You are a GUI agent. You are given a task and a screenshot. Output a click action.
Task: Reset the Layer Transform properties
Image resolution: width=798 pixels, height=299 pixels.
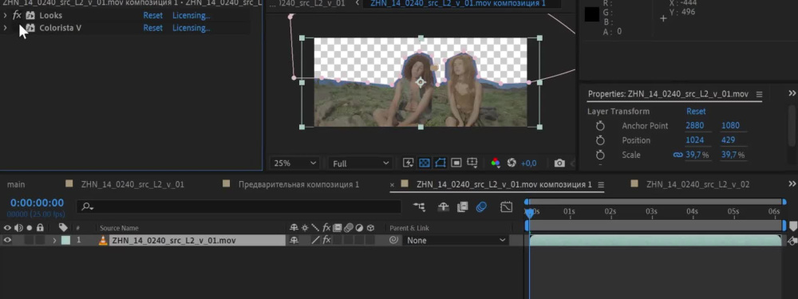pyautogui.click(x=696, y=112)
